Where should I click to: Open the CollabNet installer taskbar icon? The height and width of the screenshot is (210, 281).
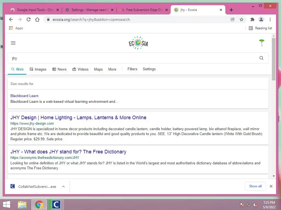click(x=56, y=205)
